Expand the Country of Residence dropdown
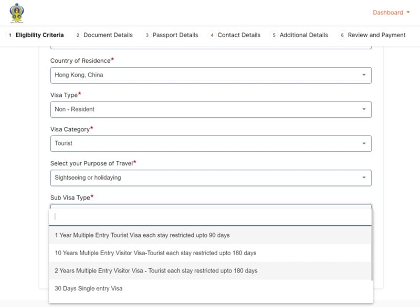This screenshot has height=307, width=420. click(211, 75)
